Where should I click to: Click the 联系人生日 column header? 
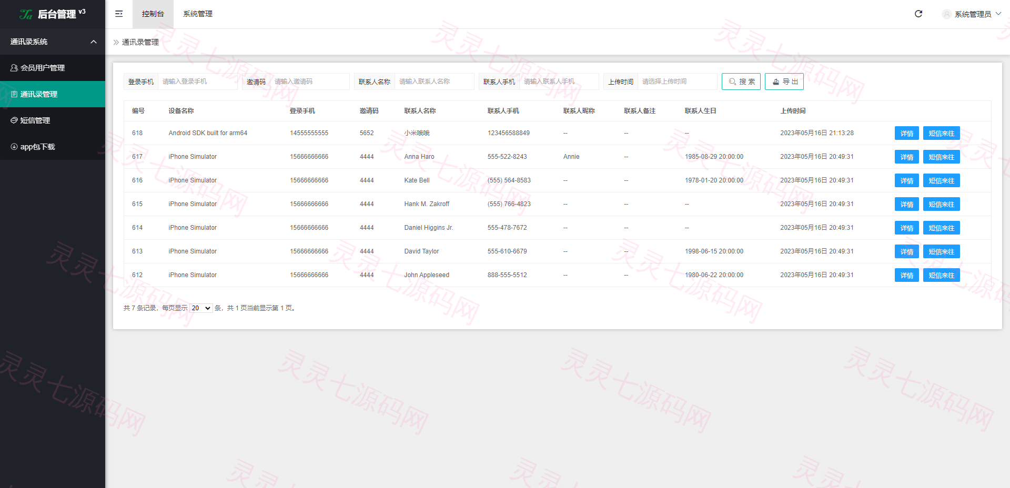tap(701, 111)
